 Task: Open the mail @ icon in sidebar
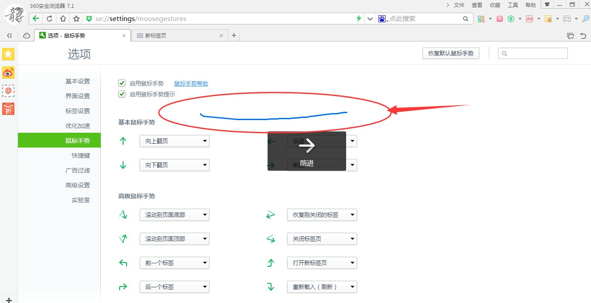[x=8, y=90]
